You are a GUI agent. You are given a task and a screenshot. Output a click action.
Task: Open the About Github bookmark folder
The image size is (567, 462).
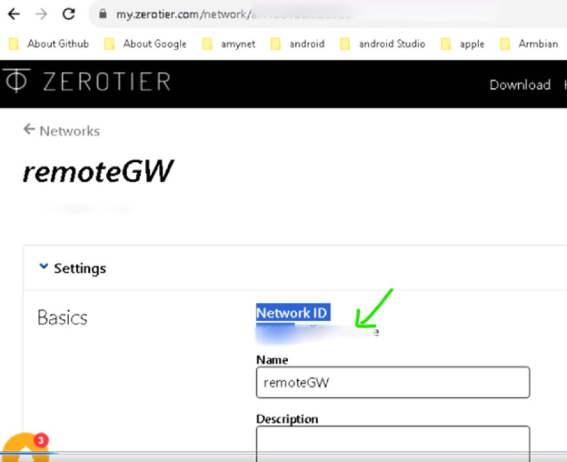pyautogui.click(x=49, y=44)
